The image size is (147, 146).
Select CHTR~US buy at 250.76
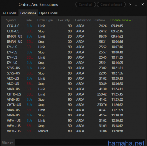[73, 104]
